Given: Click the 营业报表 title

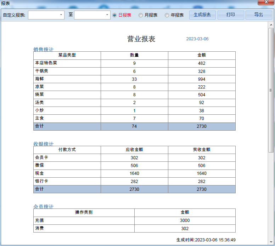Looking at the screenshot, I should (x=141, y=39).
